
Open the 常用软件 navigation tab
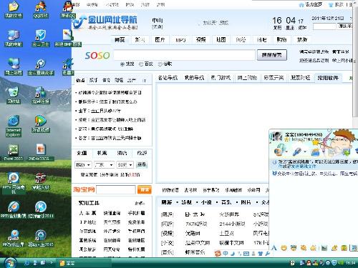point(328,78)
